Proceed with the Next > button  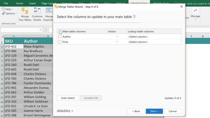pyautogui.click(x=154, y=111)
